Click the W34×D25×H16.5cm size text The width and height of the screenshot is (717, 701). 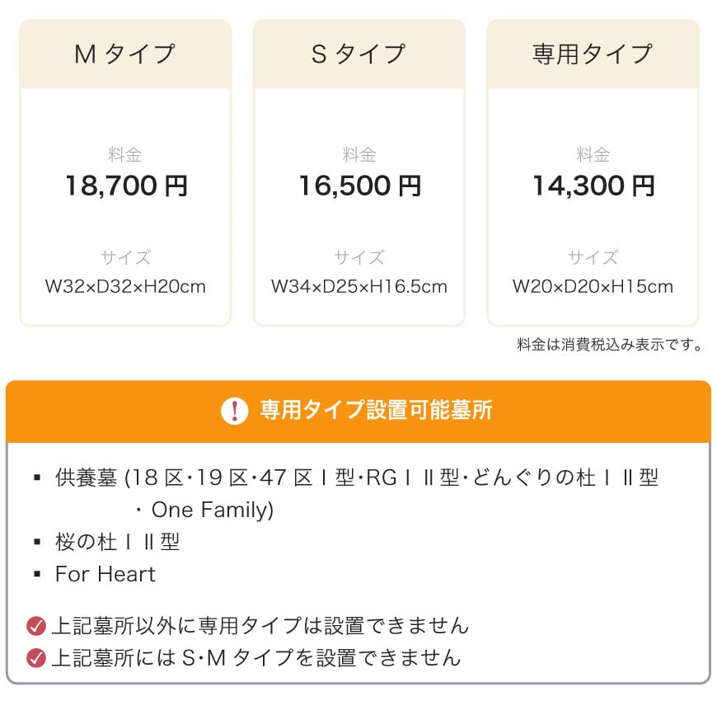[x=359, y=286]
